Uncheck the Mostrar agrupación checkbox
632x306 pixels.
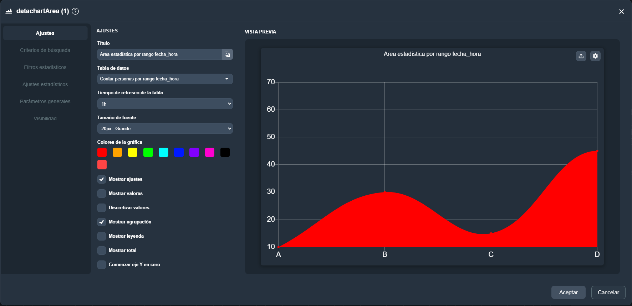[102, 222]
